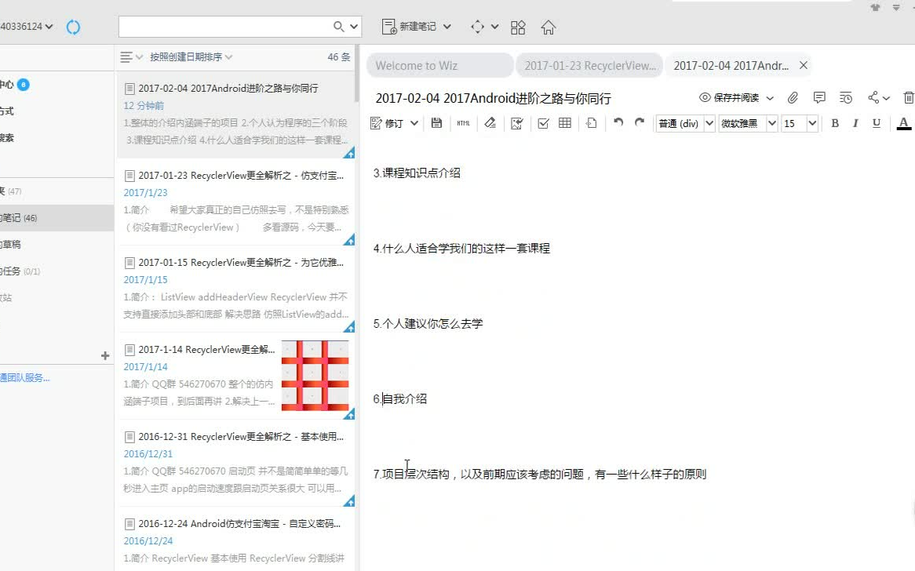This screenshot has height=571, width=915.
Task: Switch to the Welcome to Wiz tab
Action: pos(439,65)
